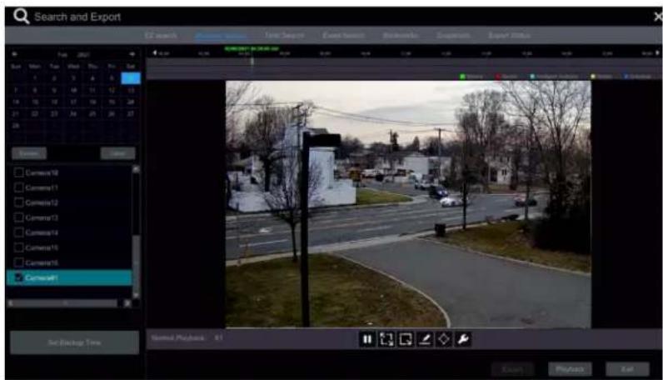Click the square zoom-window icon
The image size is (663, 380).
406,339
